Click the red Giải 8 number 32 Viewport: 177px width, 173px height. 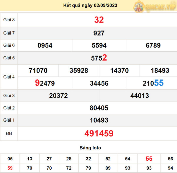(99, 20)
